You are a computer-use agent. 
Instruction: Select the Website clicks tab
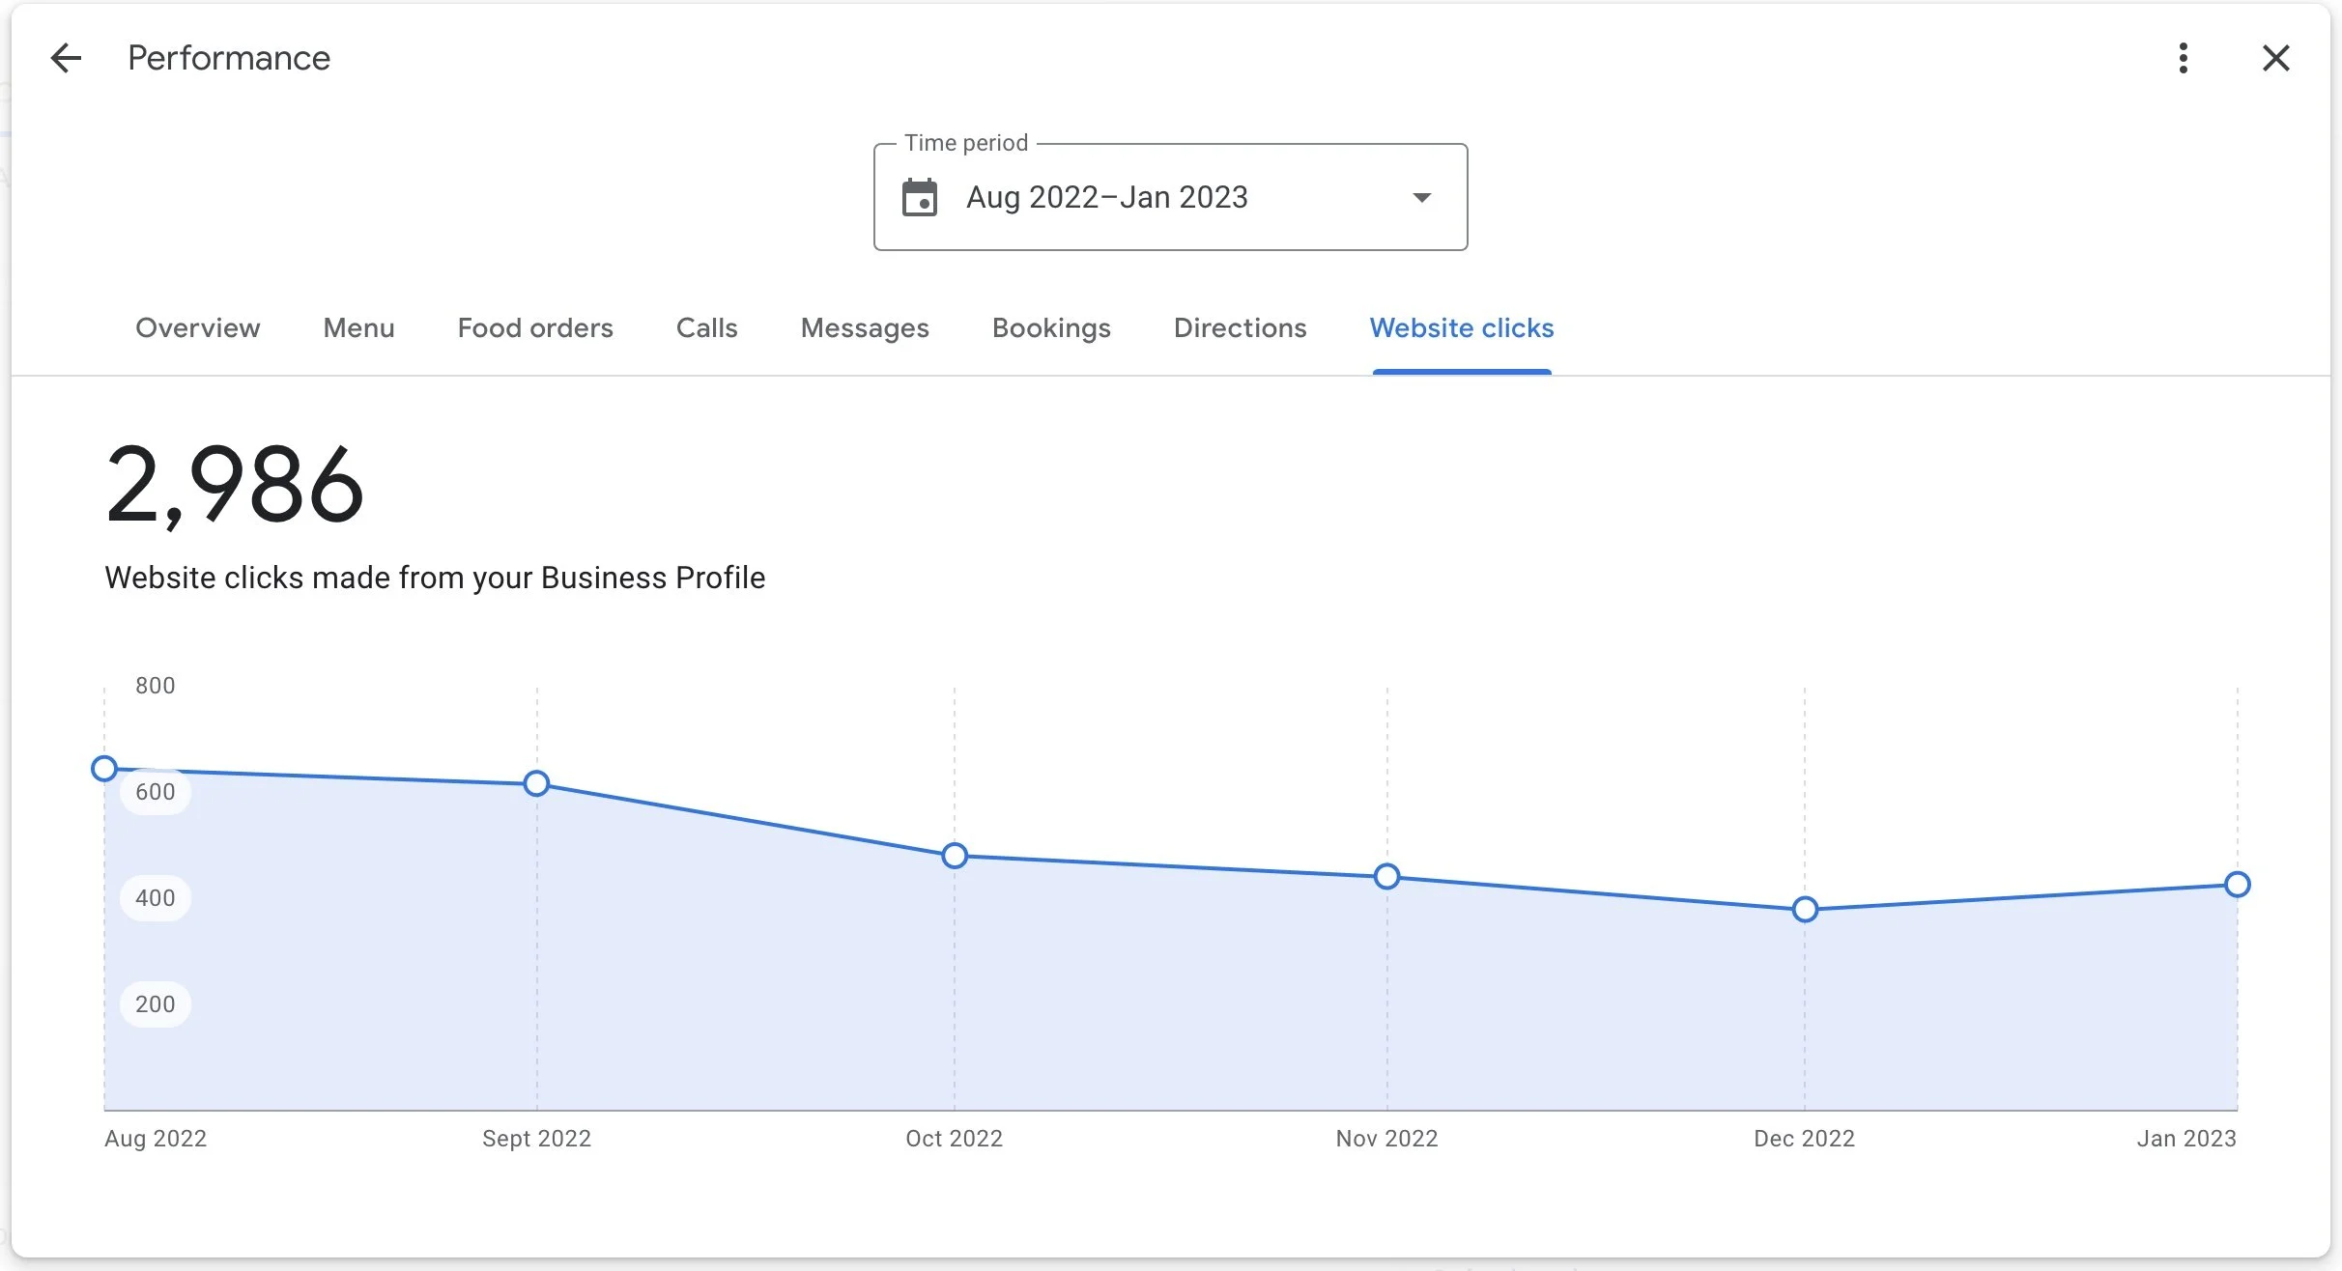pos(1461,328)
